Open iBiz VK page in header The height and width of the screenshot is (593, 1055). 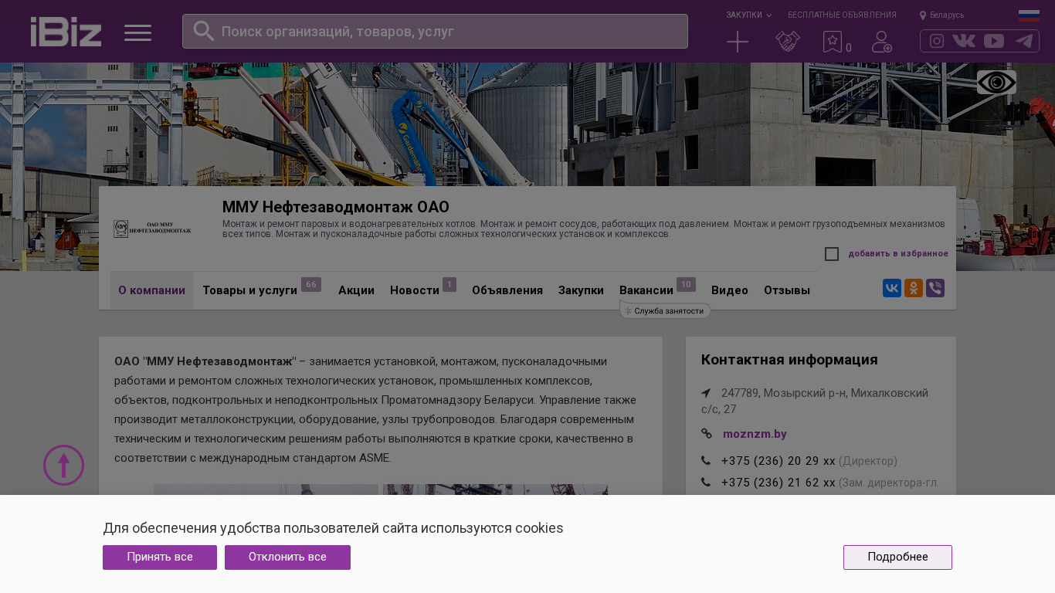(964, 41)
